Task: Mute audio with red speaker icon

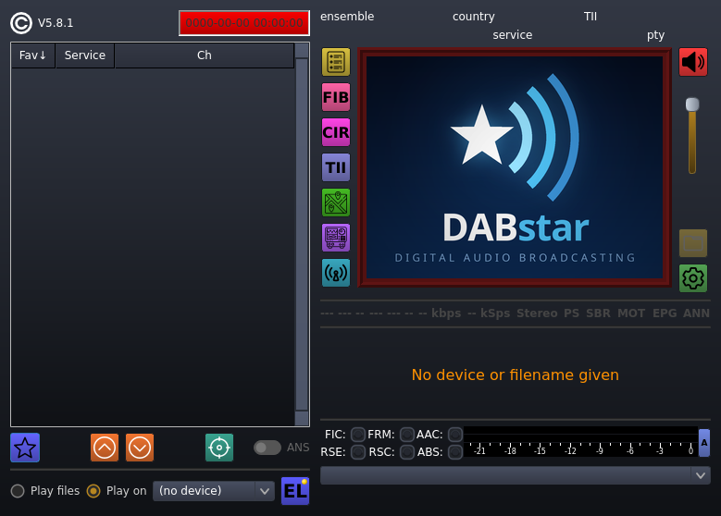Action: tap(693, 62)
